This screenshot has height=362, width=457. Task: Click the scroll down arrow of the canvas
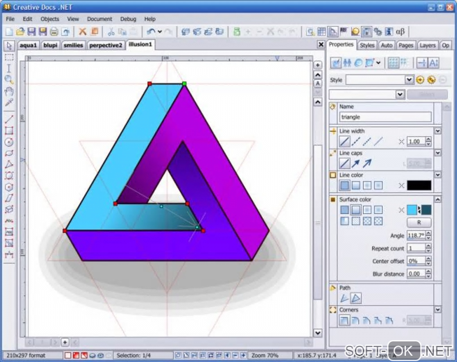[318, 332]
